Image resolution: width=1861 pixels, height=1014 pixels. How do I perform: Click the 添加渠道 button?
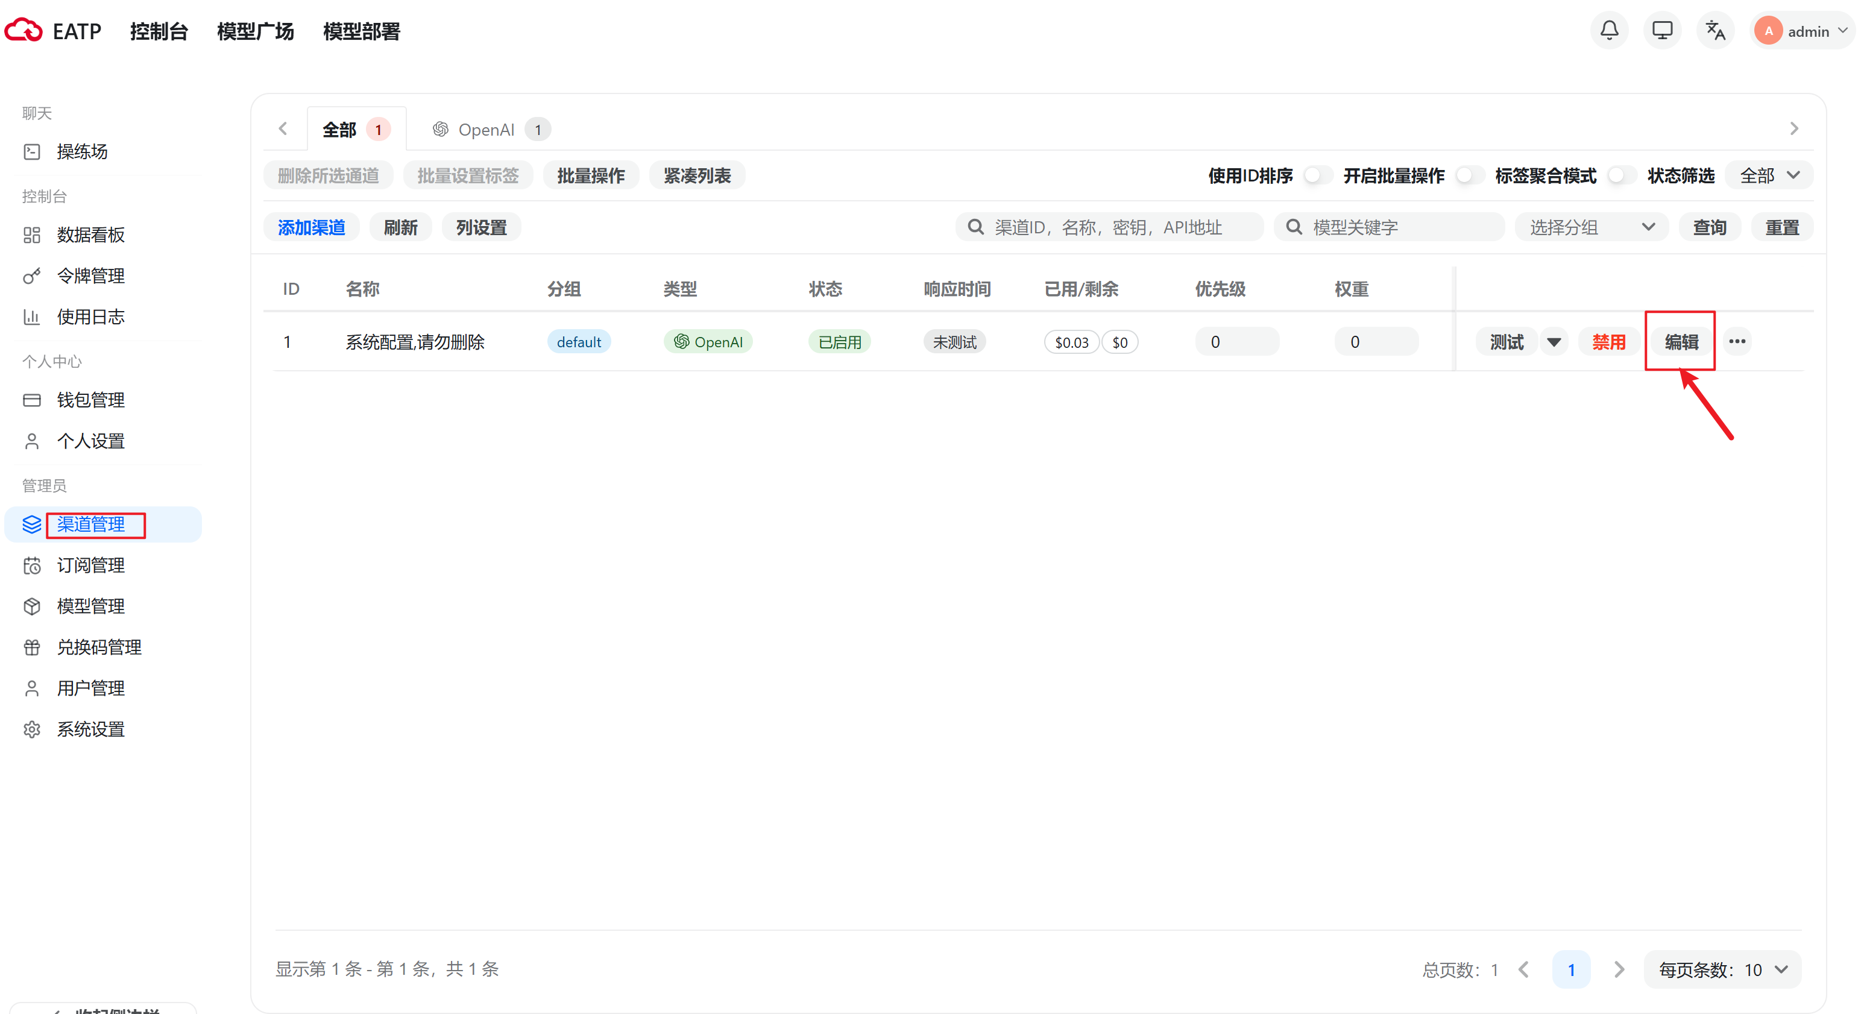[x=311, y=227]
